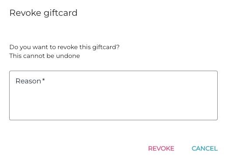Image resolution: width=226 pixels, height=158 pixels.
Task: Click the 'This cannot be undone' warning
Action: (45, 56)
